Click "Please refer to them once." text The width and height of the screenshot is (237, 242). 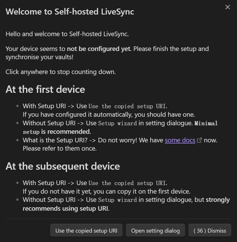tap(60, 148)
